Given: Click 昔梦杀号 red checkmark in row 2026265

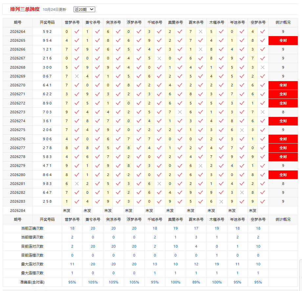Looking at the screenshot, I should tap(77, 40).
